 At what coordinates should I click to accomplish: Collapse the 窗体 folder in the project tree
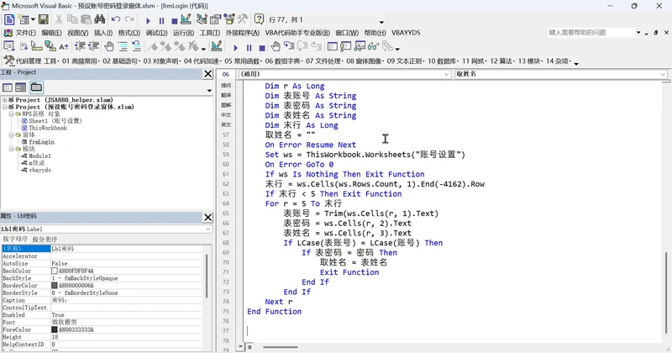12,134
